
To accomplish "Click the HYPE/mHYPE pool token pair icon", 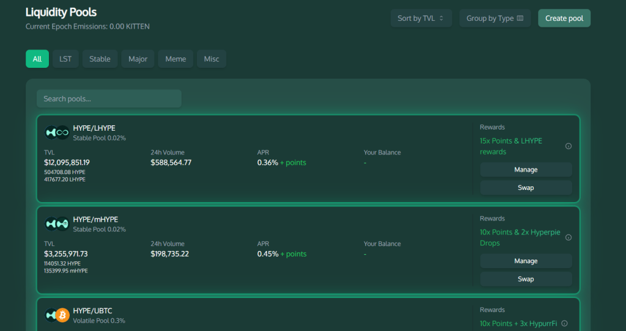I will point(57,224).
